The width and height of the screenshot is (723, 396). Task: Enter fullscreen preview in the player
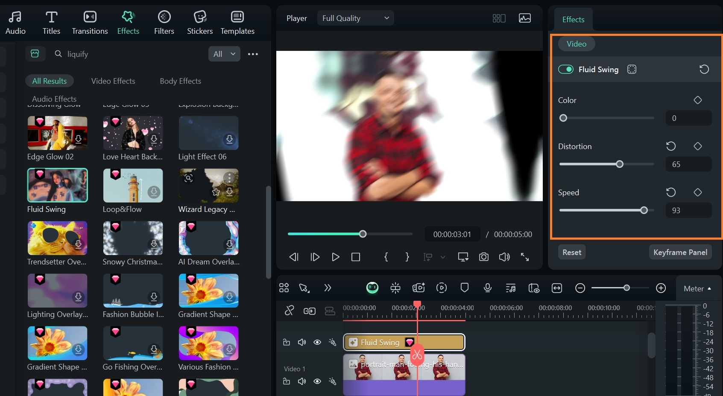pos(525,257)
